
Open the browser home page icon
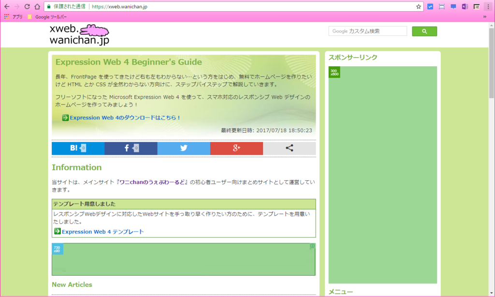pyautogui.click(x=37, y=6)
